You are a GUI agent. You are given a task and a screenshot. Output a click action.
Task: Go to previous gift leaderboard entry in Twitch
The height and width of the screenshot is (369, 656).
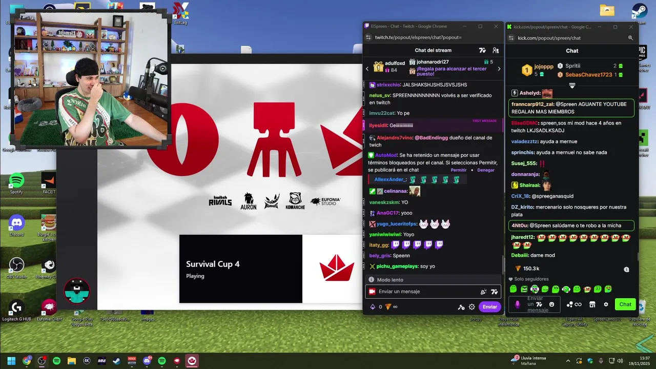point(367,69)
